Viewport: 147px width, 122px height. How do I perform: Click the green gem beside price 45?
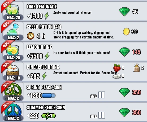(124, 12)
